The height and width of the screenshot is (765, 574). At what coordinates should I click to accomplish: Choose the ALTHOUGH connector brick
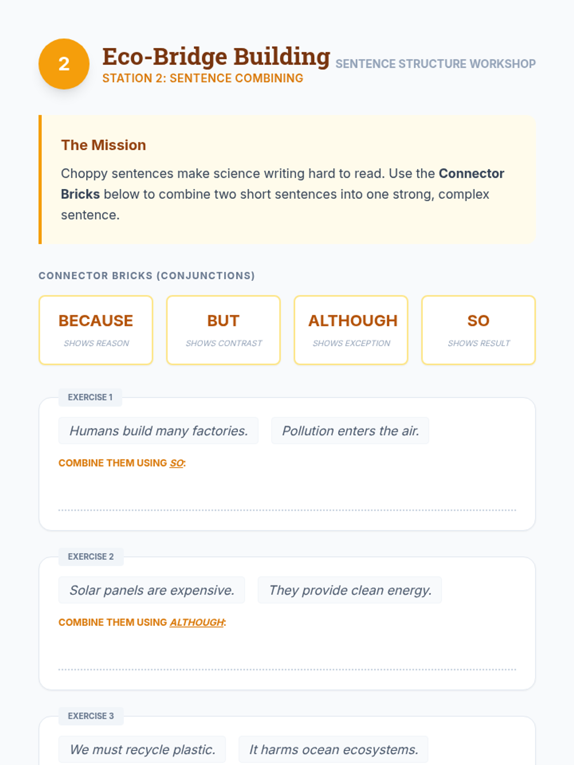351,330
